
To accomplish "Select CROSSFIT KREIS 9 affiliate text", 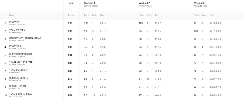I will tap(17, 41).
